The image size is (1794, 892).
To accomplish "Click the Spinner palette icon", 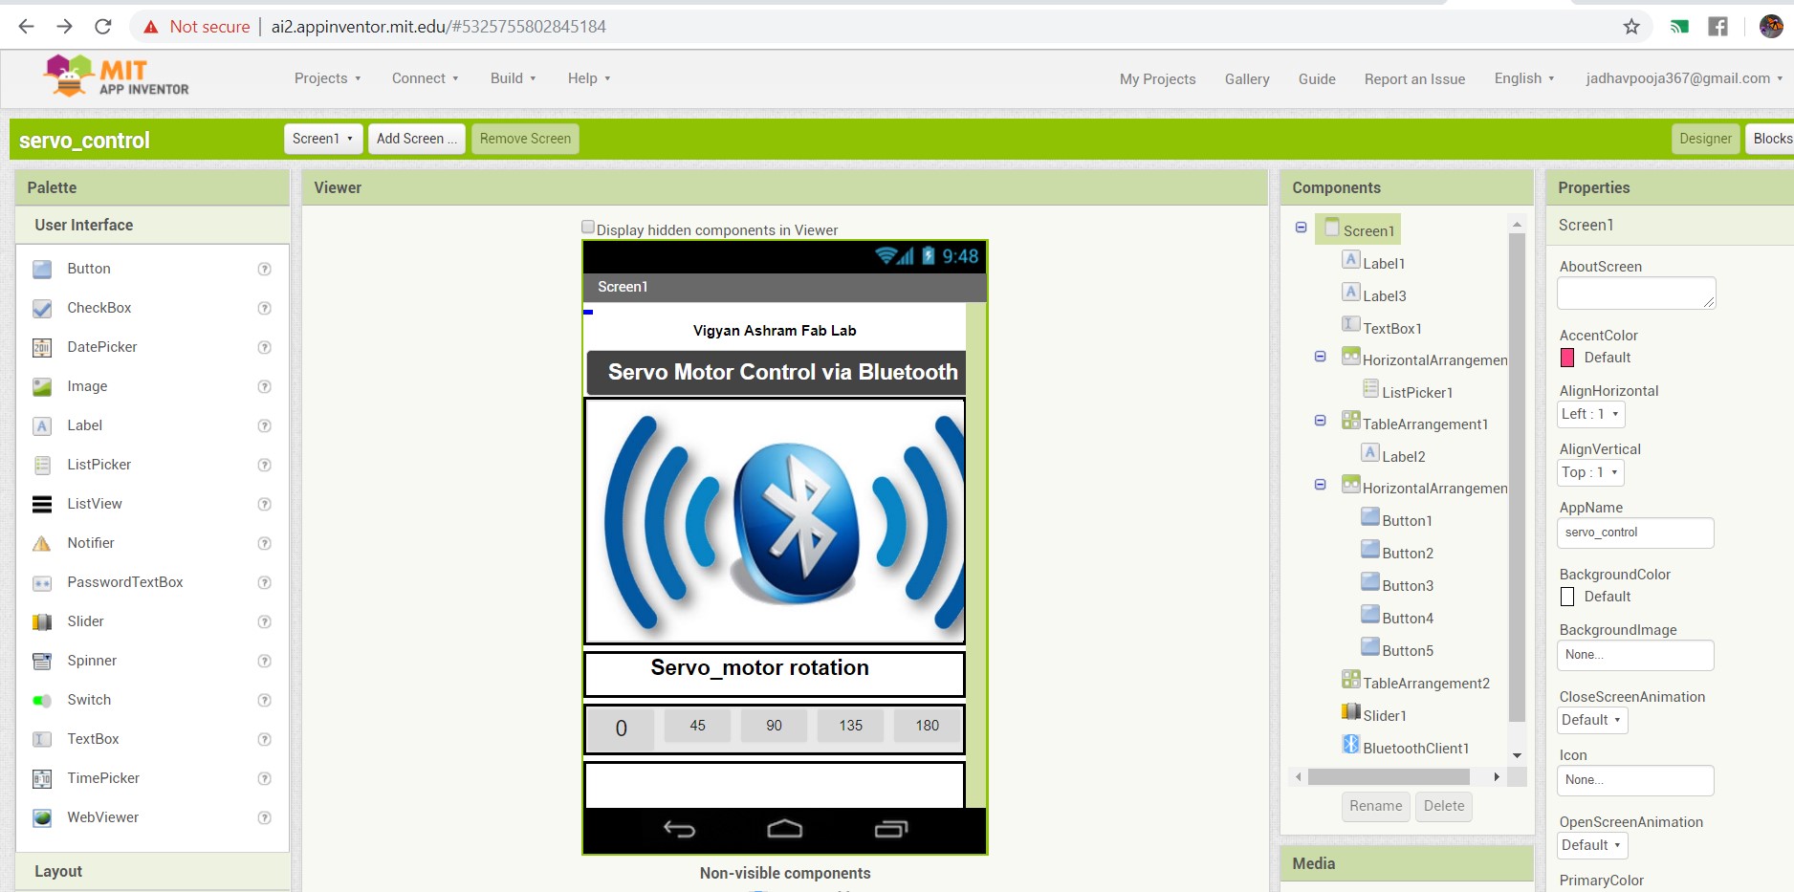I will point(42,662).
